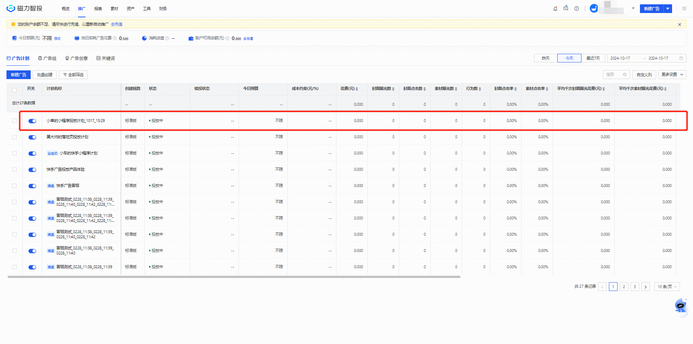Sort the table by 花费(元) column
This screenshot has width=693, height=344.
click(357, 89)
